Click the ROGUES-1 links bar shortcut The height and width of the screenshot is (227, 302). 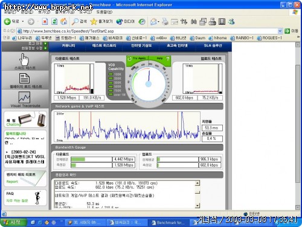click(269, 38)
